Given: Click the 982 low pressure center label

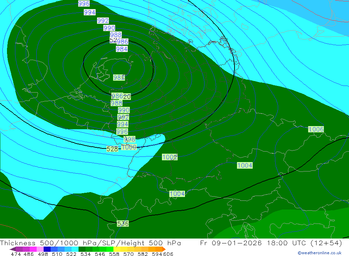Looking at the screenshot, I should (x=119, y=78).
